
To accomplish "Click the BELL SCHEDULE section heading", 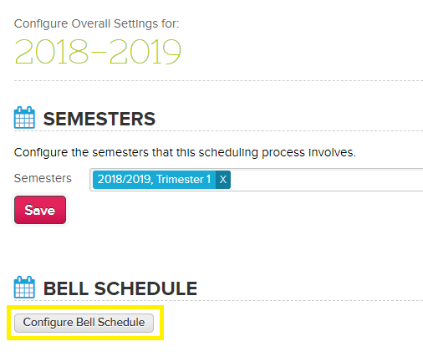I will click(x=120, y=288).
